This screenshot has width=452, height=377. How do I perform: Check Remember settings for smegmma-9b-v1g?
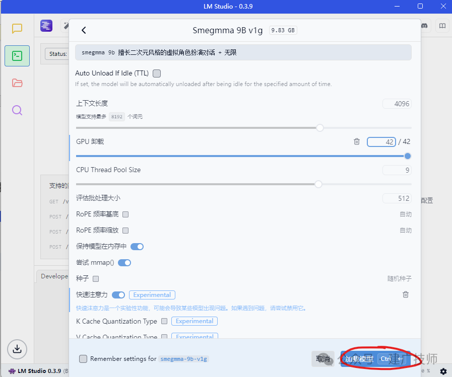[x=83, y=359]
